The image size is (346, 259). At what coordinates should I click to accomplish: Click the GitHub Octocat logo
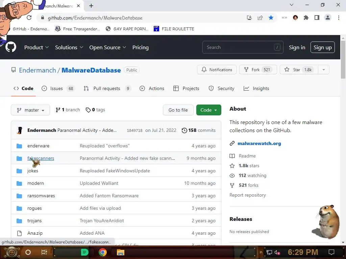10,47
